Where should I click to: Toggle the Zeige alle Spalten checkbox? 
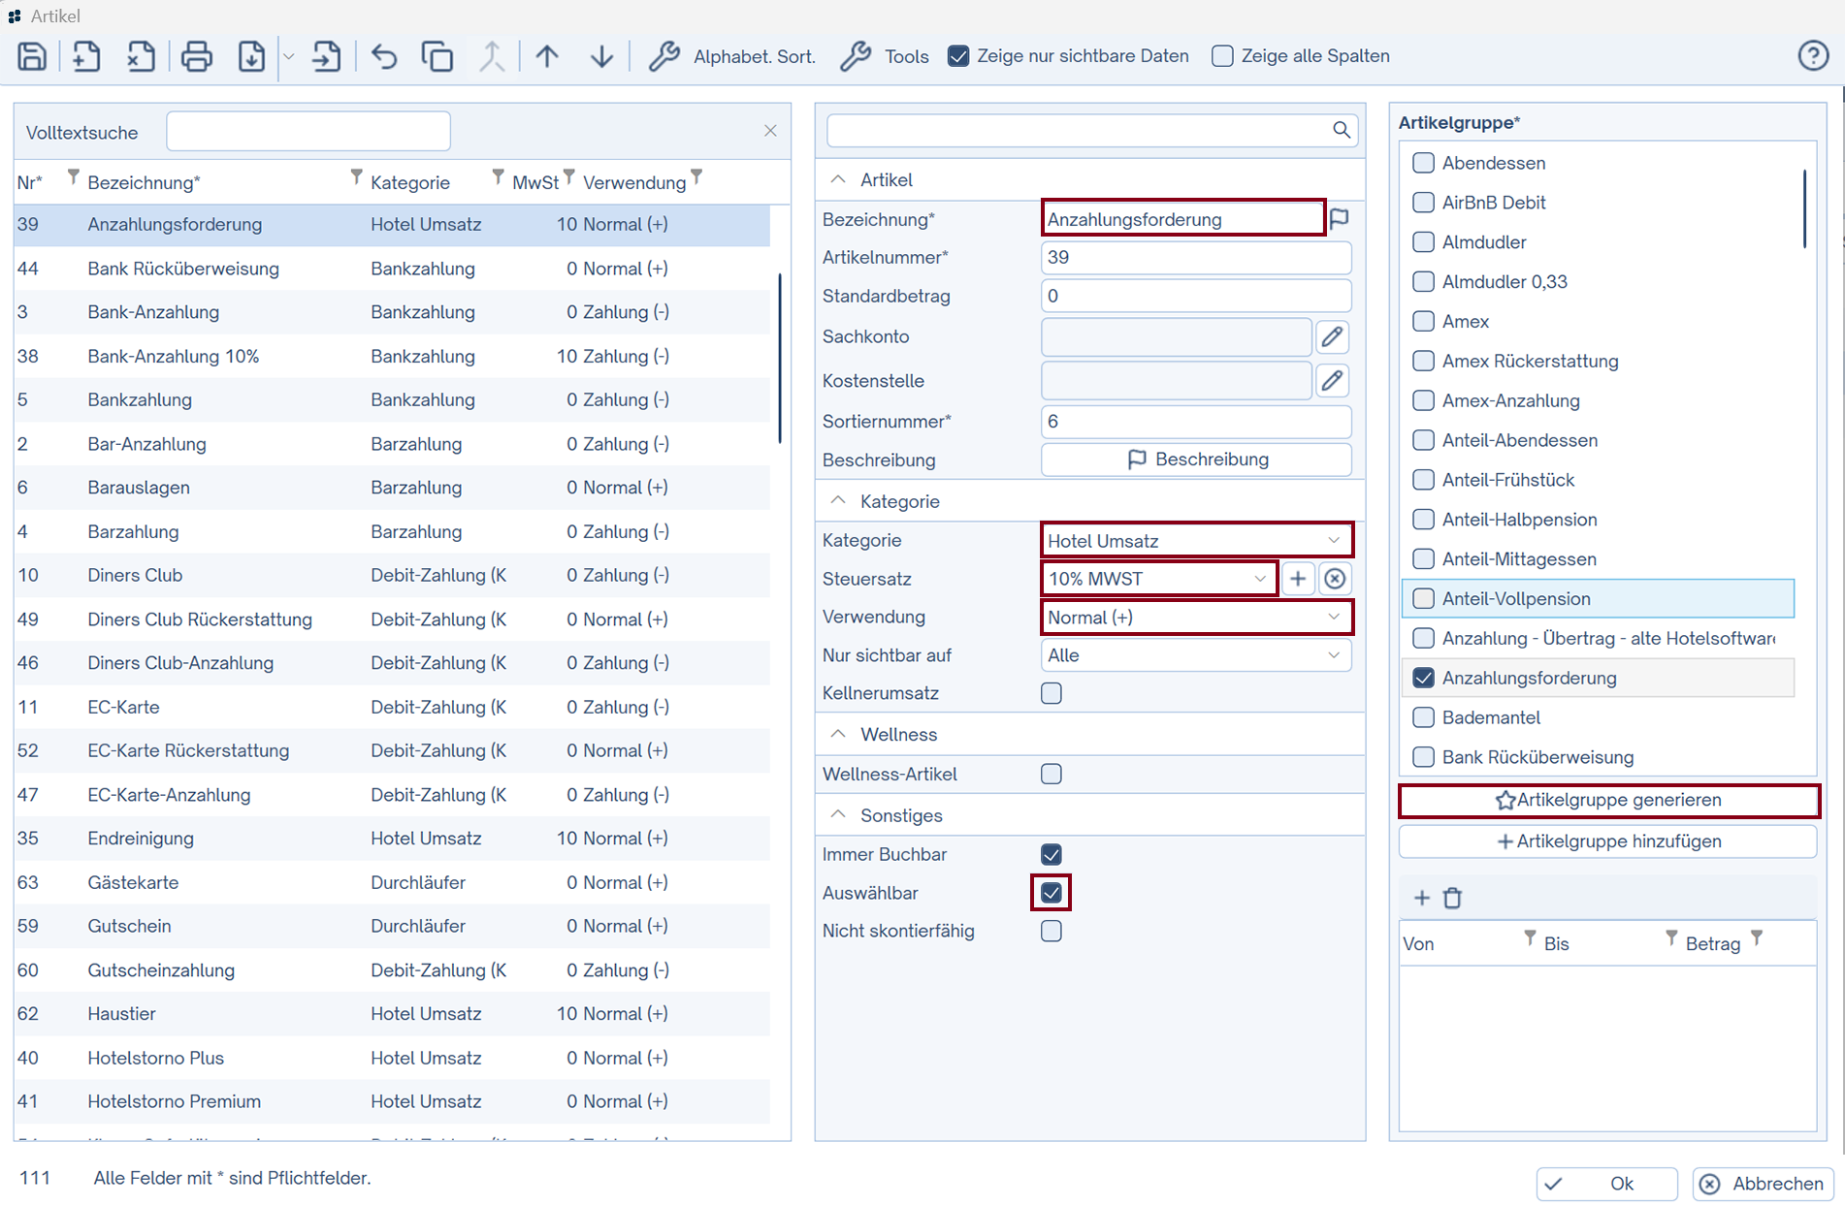point(1222,56)
